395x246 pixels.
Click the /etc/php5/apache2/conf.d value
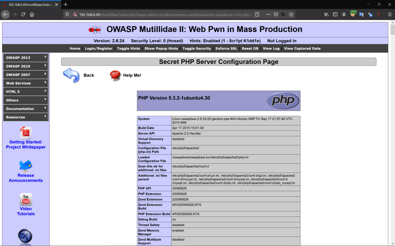click(x=190, y=166)
